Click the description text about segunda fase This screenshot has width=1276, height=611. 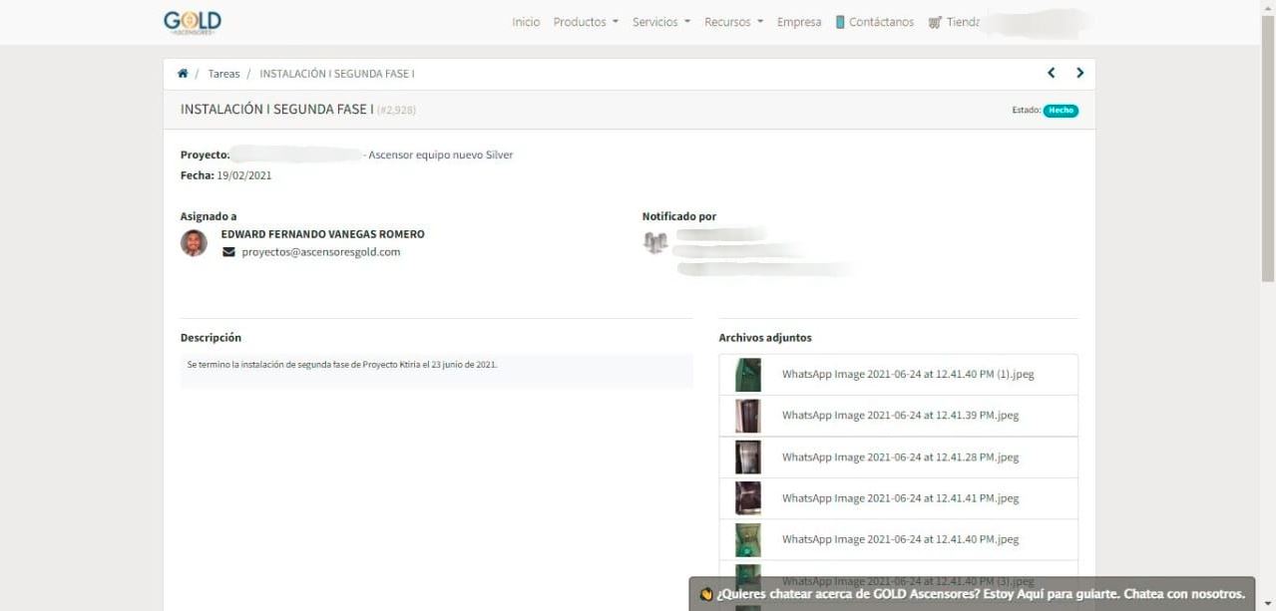342,365
